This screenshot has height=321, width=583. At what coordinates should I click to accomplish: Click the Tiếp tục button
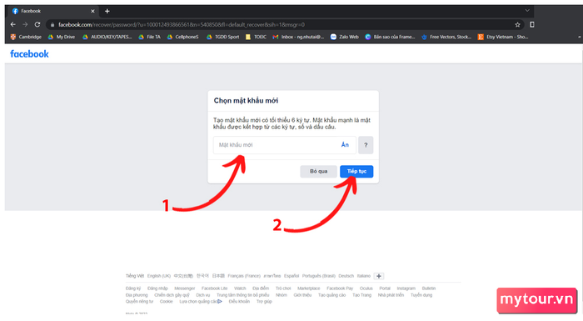356,171
